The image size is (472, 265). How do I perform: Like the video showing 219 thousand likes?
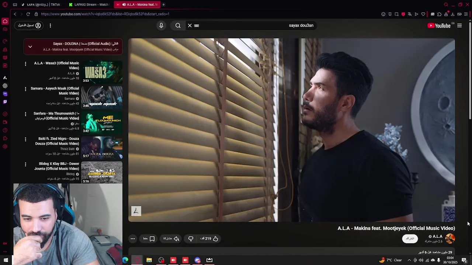click(209, 239)
